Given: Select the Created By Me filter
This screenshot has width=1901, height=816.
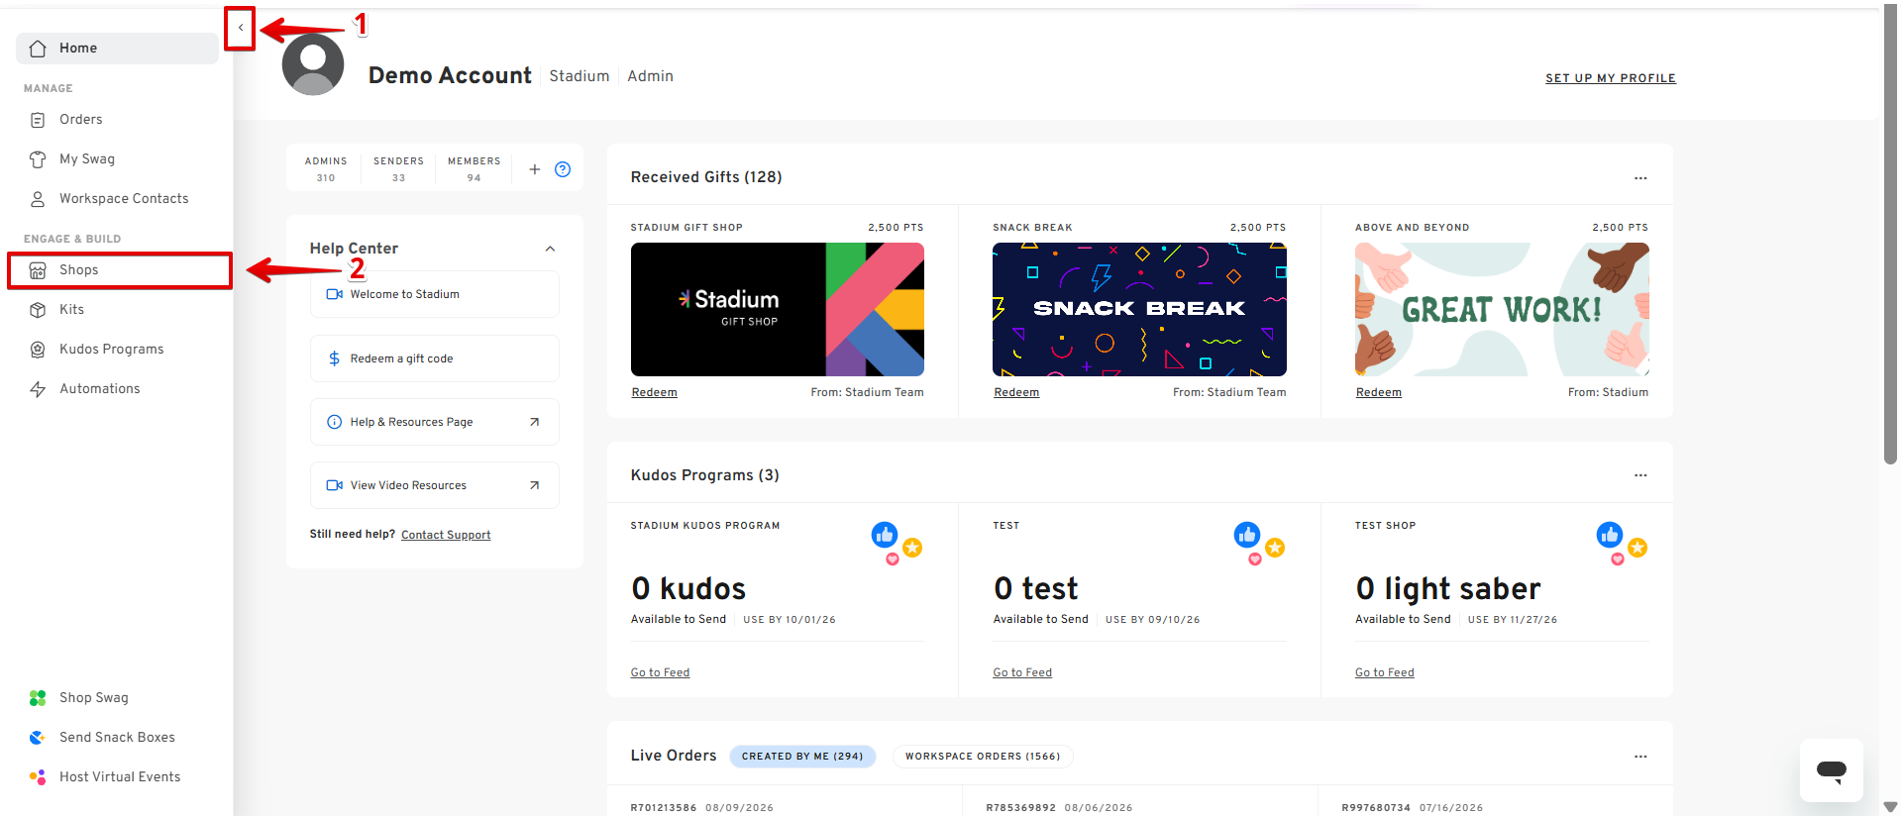Looking at the screenshot, I should 802,757.
